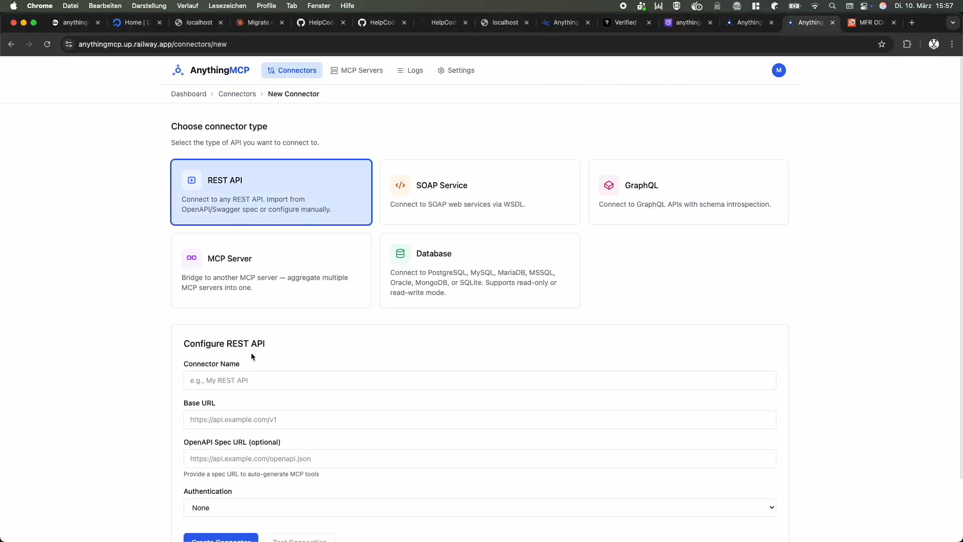Open the Chrome extensions puzzle icon

point(907,44)
